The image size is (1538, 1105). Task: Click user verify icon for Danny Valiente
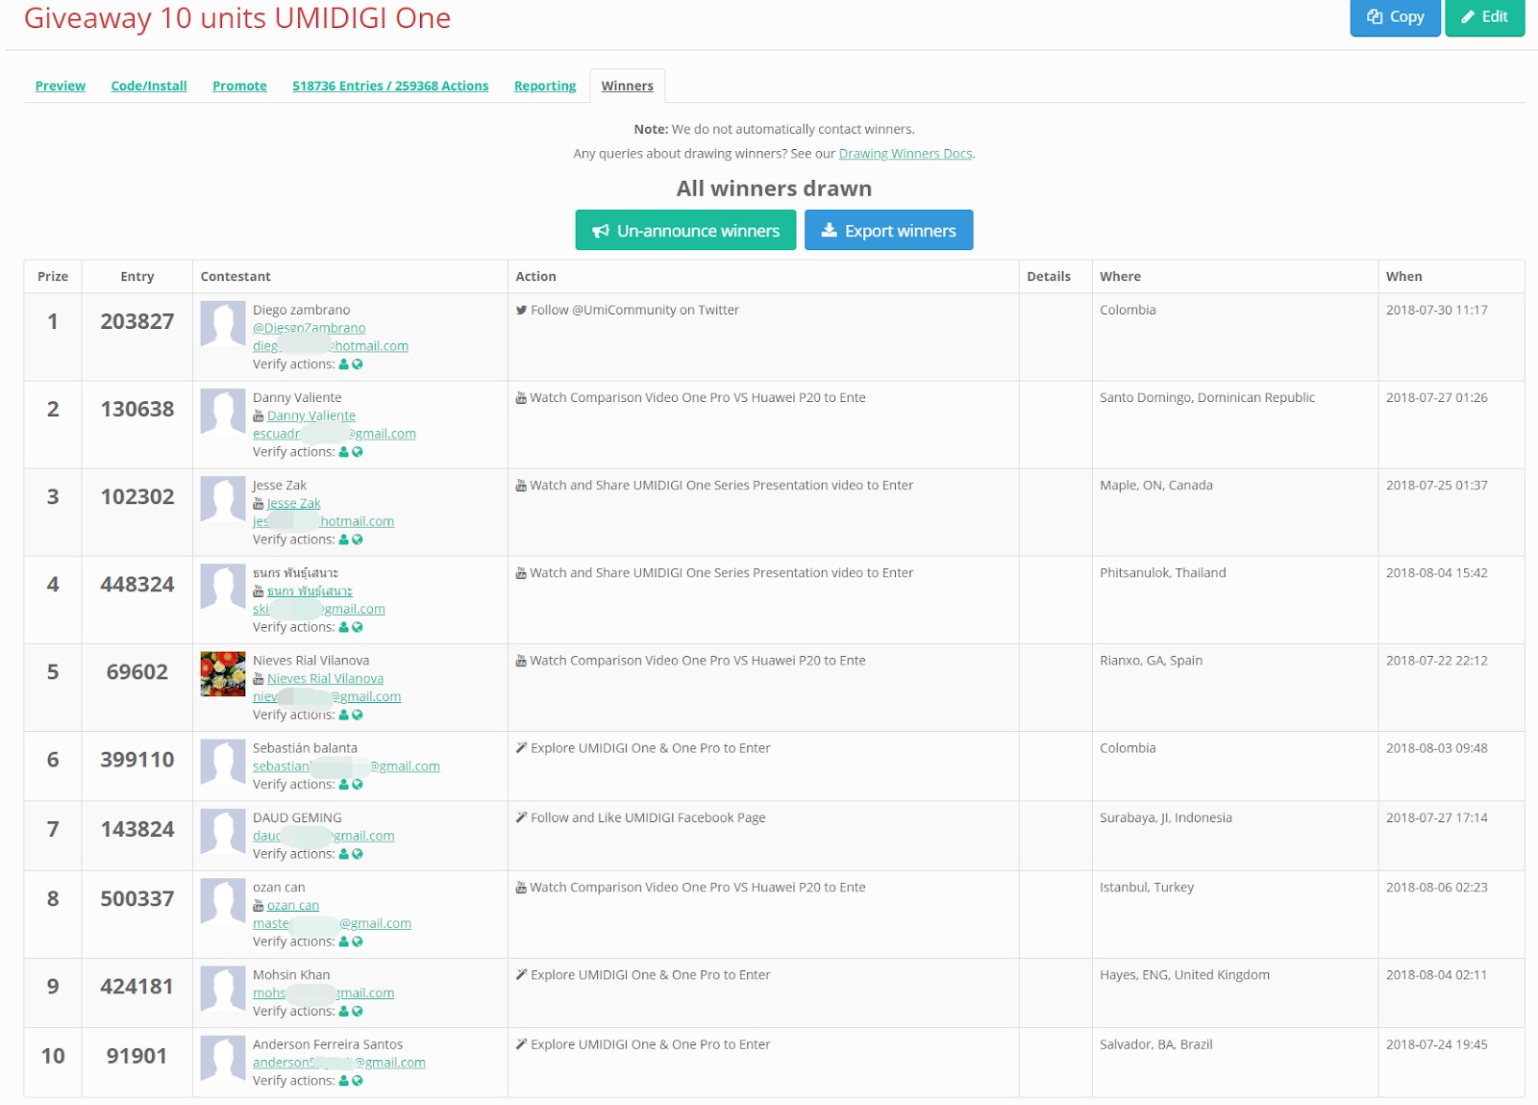point(344,452)
